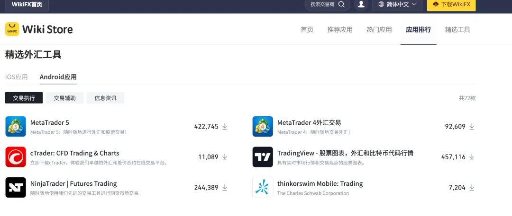This screenshot has height=216, width=512.
Task: Select the 交易辅助 filter
Action: [64, 98]
